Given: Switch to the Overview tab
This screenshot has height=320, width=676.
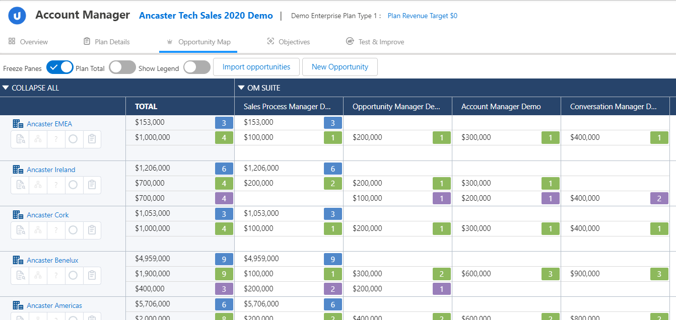Looking at the screenshot, I should [28, 42].
